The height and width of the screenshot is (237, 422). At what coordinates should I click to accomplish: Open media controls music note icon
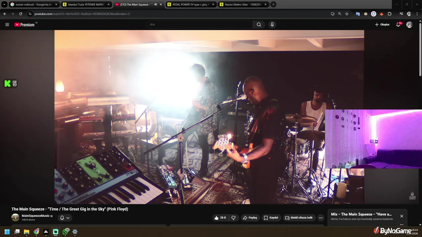[401, 14]
